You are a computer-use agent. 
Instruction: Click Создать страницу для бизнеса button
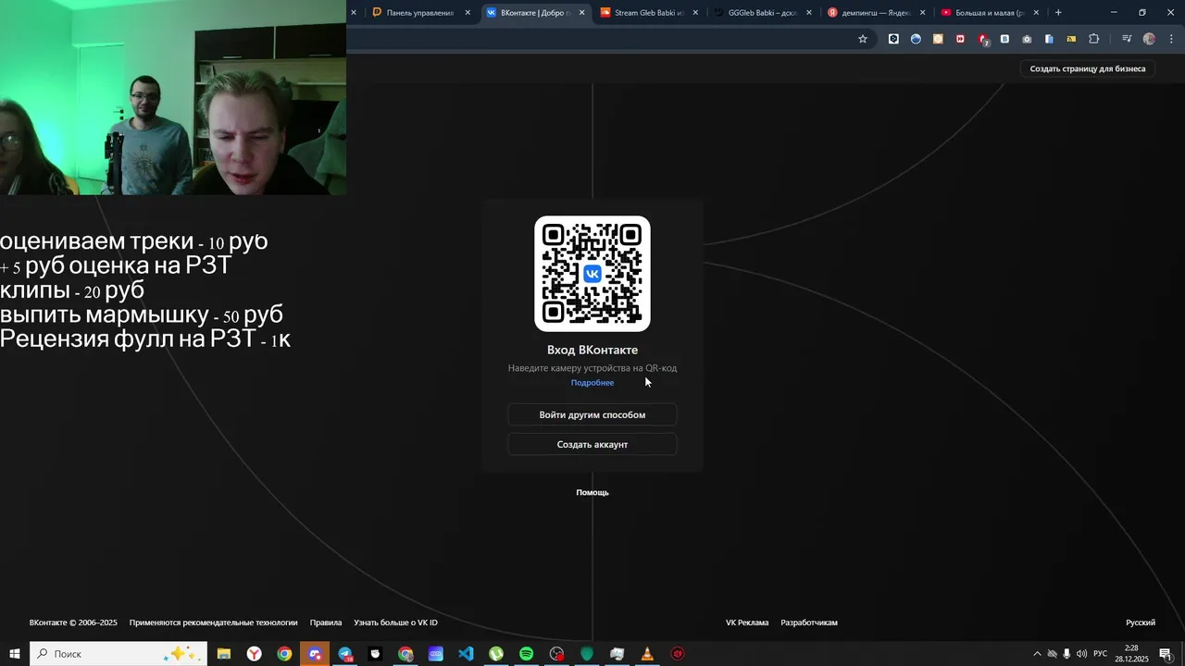(x=1088, y=68)
